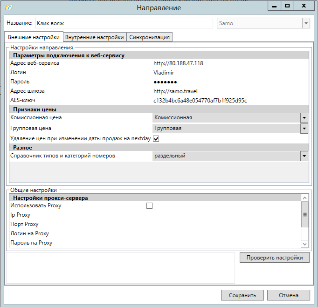The width and height of the screenshot is (318, 307).
Task: Click the Пароль field value
Action: tap(166, 82)
